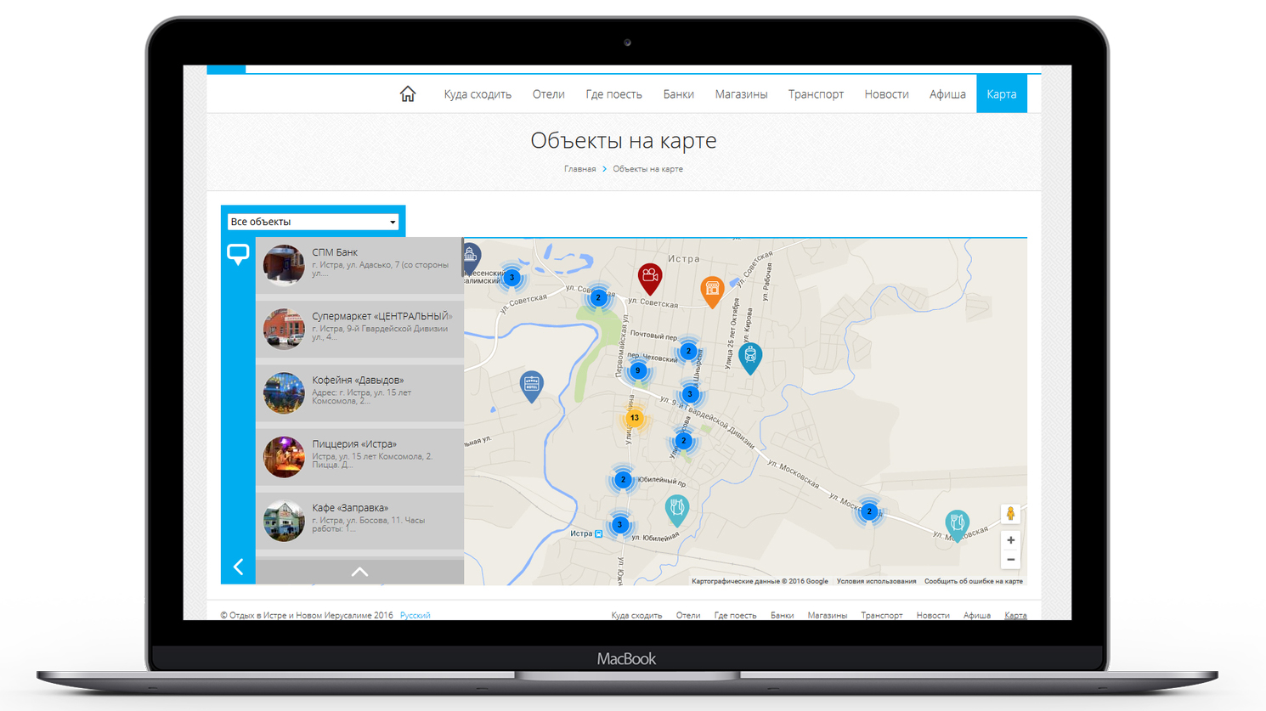Select the СПМ Банк list title
The image size is (1266, 711).
coord(335,252)
